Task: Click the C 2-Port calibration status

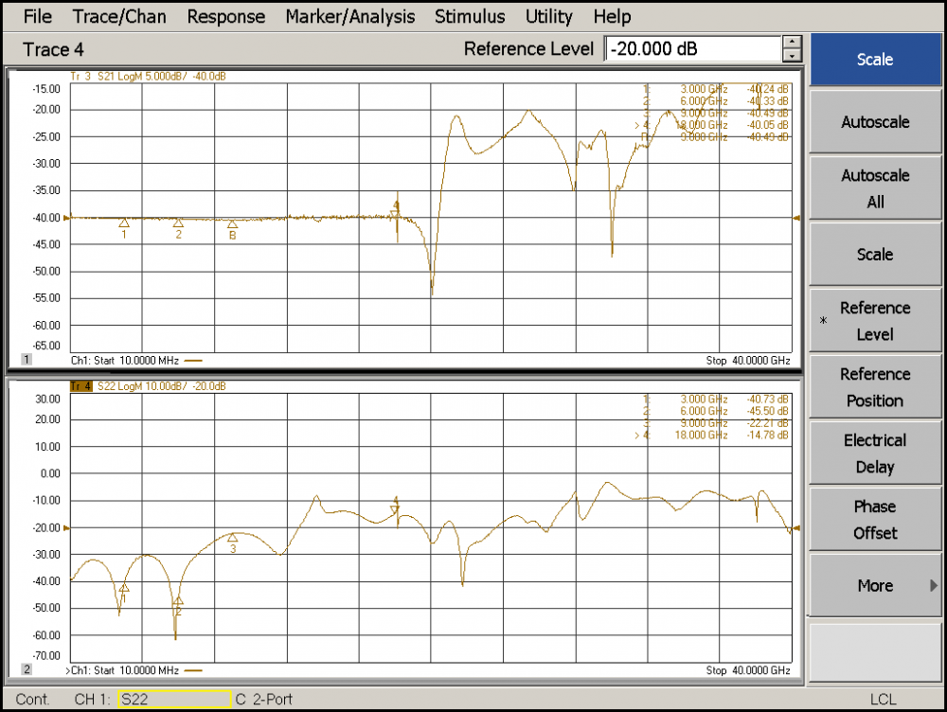Action: [264, 700]
